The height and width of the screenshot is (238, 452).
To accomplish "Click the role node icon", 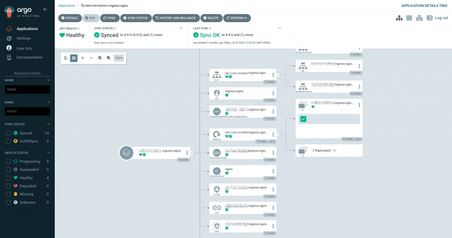I will 217,226.
